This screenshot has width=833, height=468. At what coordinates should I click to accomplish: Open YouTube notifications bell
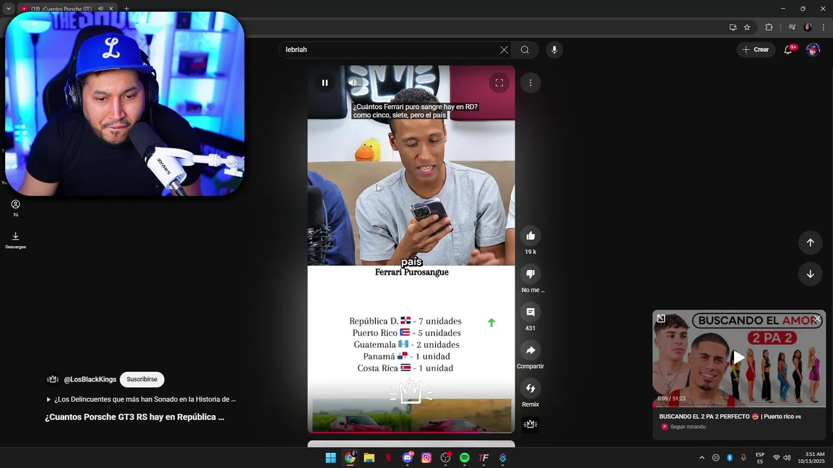coord(788,49)
